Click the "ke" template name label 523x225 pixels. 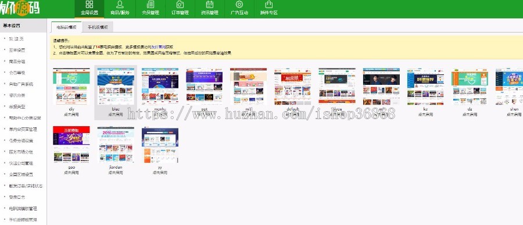pyautogui.click(x=425, y=109)
